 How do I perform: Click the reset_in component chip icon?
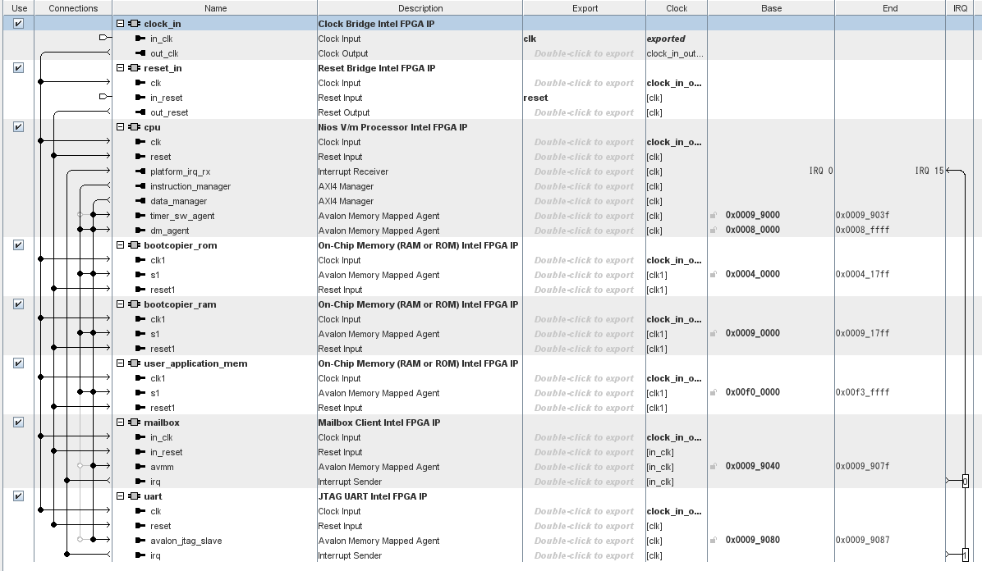[134, 68]
